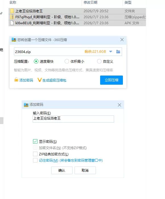165x199 pixels.
Task: Open the 添加密码 link
Action: coord(26,80)
